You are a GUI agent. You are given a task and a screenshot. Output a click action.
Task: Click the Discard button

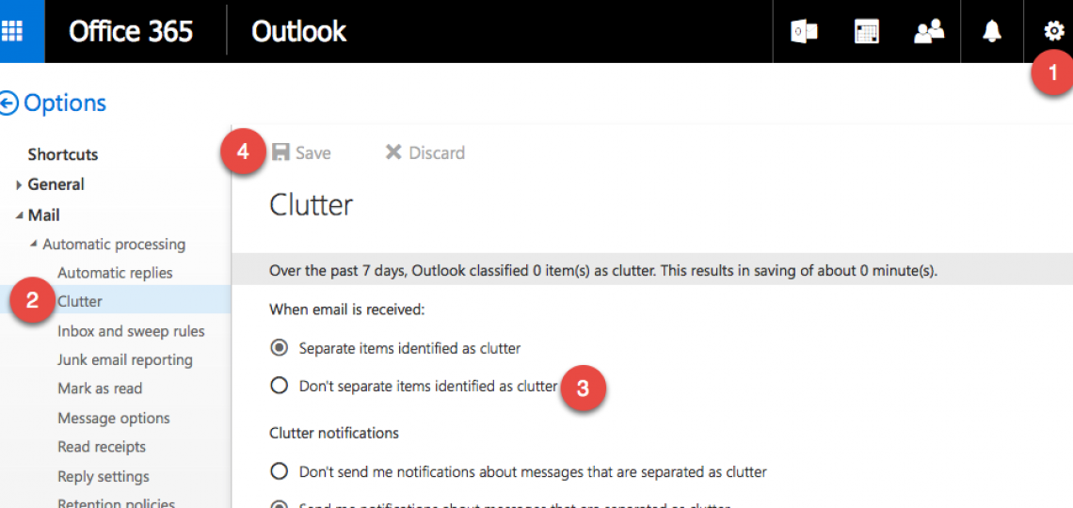coord(424,152)
